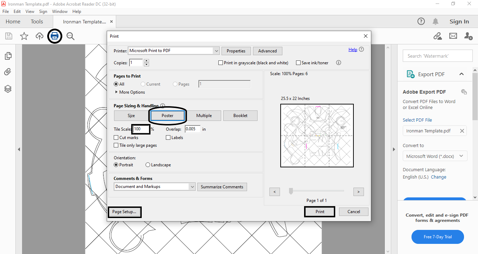Open Convert to Microsoft Word dropdown

tap(435, 156)
